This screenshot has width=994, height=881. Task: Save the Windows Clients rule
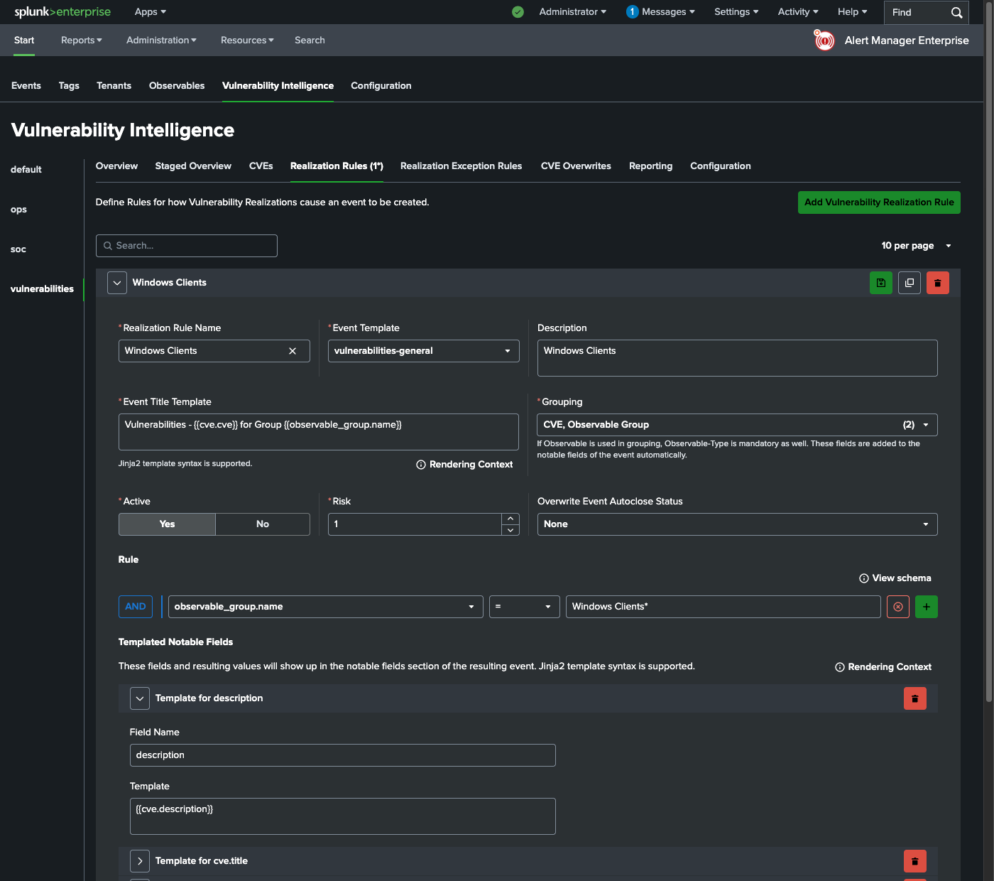click(x=880, y=283)
